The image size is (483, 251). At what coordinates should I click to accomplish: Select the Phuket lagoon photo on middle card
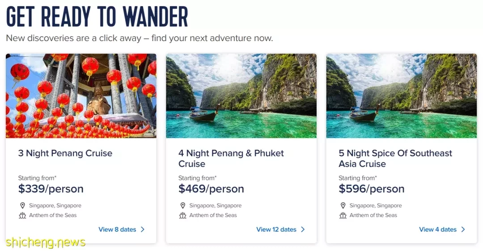coord(241,96)
